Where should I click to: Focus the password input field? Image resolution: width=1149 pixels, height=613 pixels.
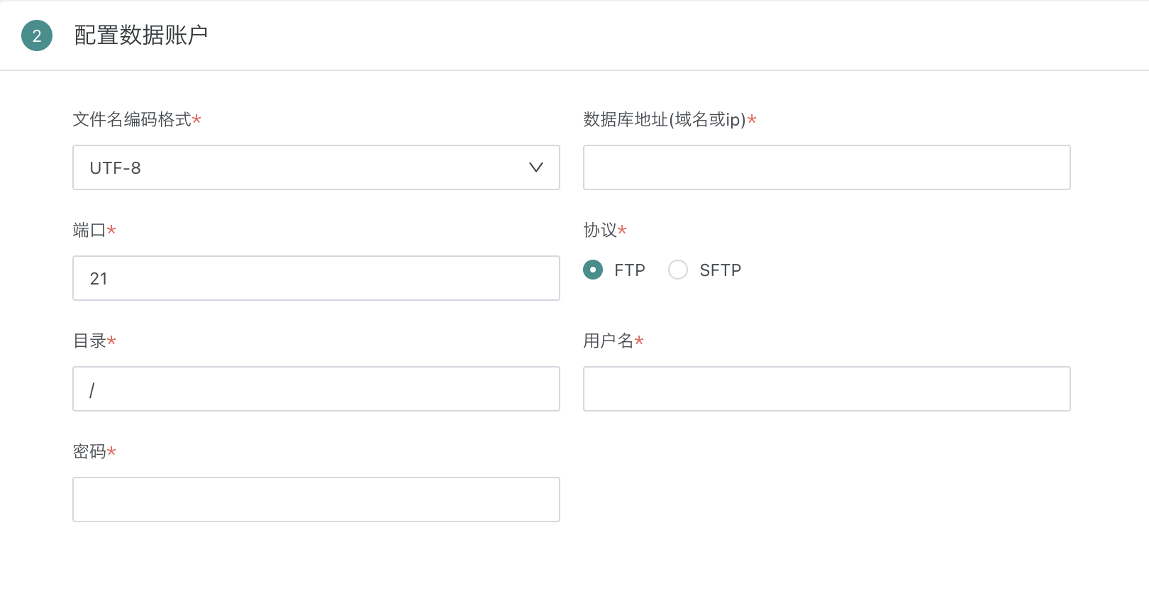pyautogui.click(x=316, y=499)
